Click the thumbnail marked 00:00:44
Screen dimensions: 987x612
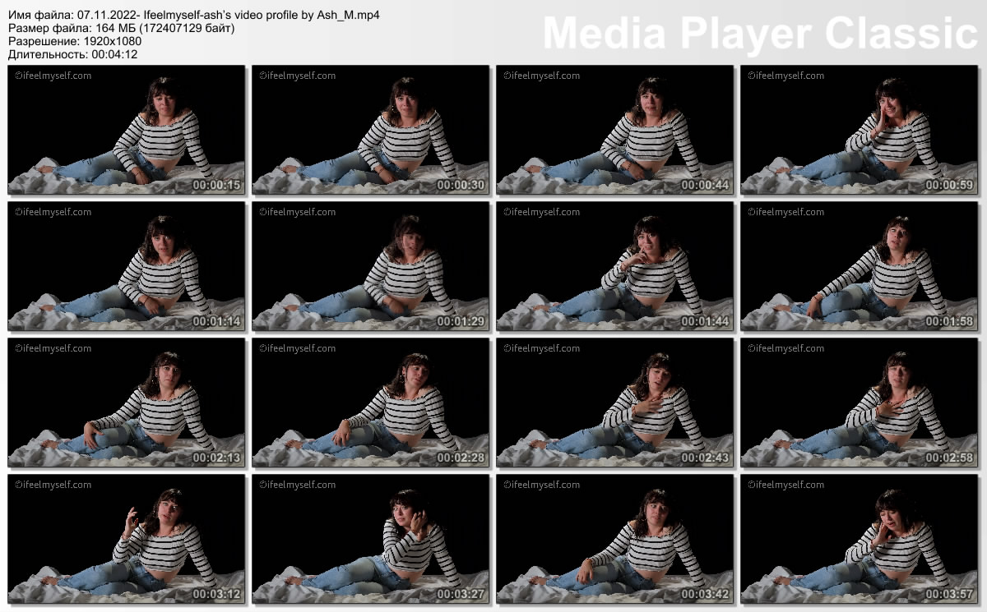click(615, 130)
